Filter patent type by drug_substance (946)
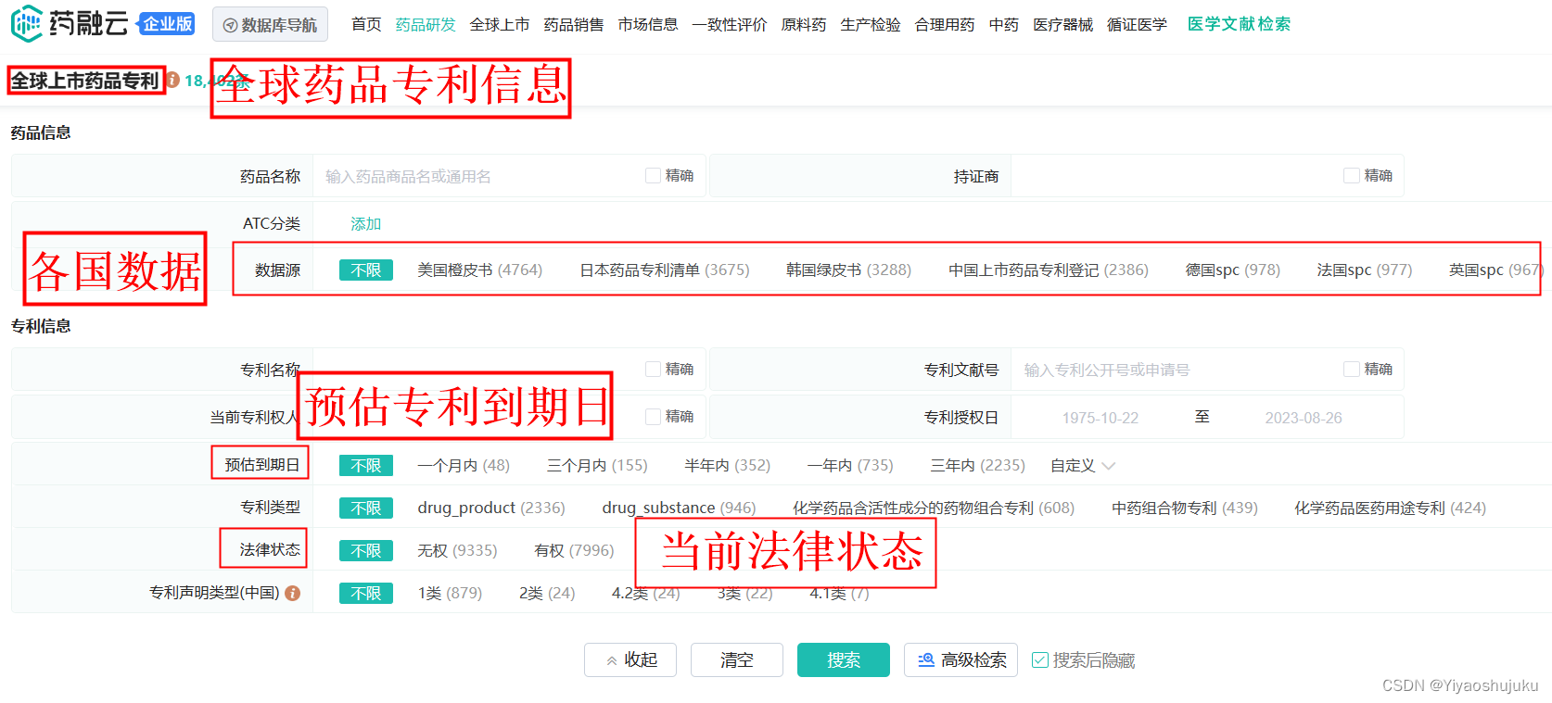The height and width of the screenshot is (703, 1552). click(x=679, y=508)
